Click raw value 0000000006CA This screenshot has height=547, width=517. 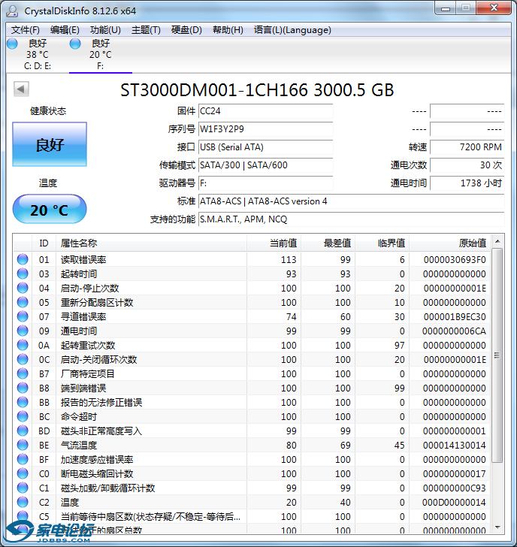click(454, 331)
